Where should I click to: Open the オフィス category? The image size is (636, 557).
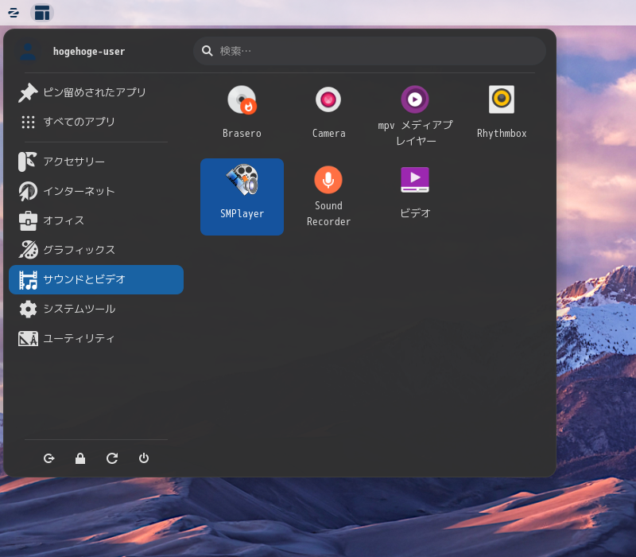[96, 220]
